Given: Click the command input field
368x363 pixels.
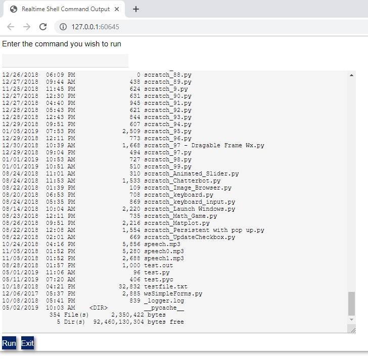Looking at the screenshot, I should point(65,60).
